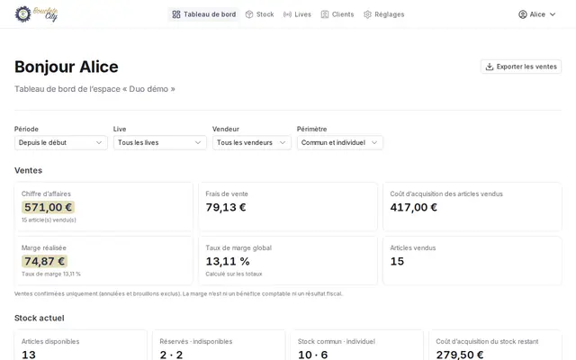Click the 417,00 € acquisition cost value

[414, 207]
